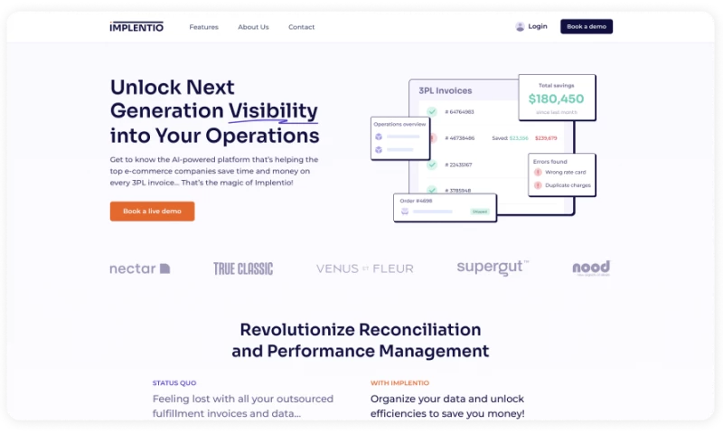Click the first box icon in Operations overview
The height and width of the screenshot is (434, 723).
point(379,137)
